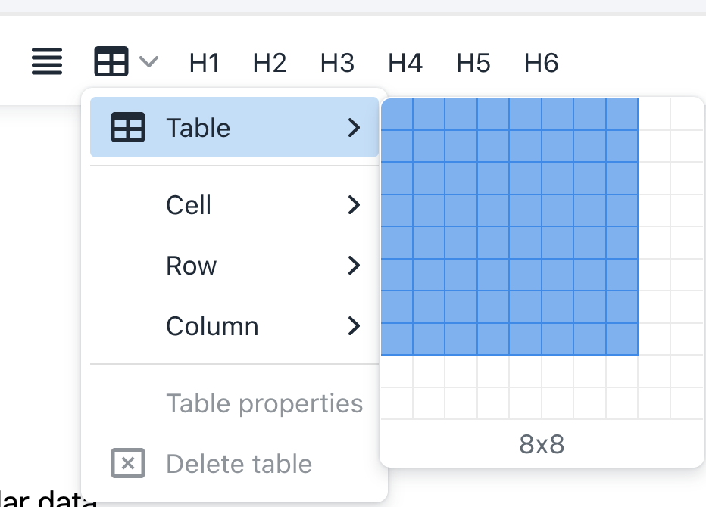
Task: Insert 8x8 table at highlighted grid corner
Action: pos(622,339)
